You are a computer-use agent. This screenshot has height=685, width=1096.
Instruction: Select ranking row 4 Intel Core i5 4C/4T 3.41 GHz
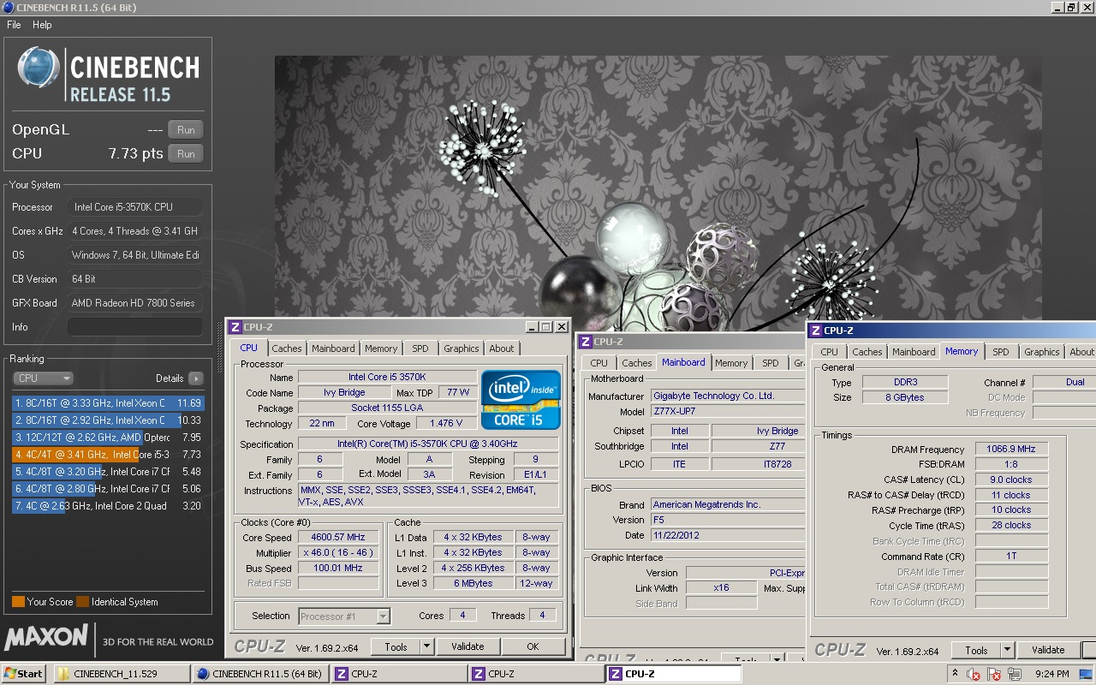108,454
